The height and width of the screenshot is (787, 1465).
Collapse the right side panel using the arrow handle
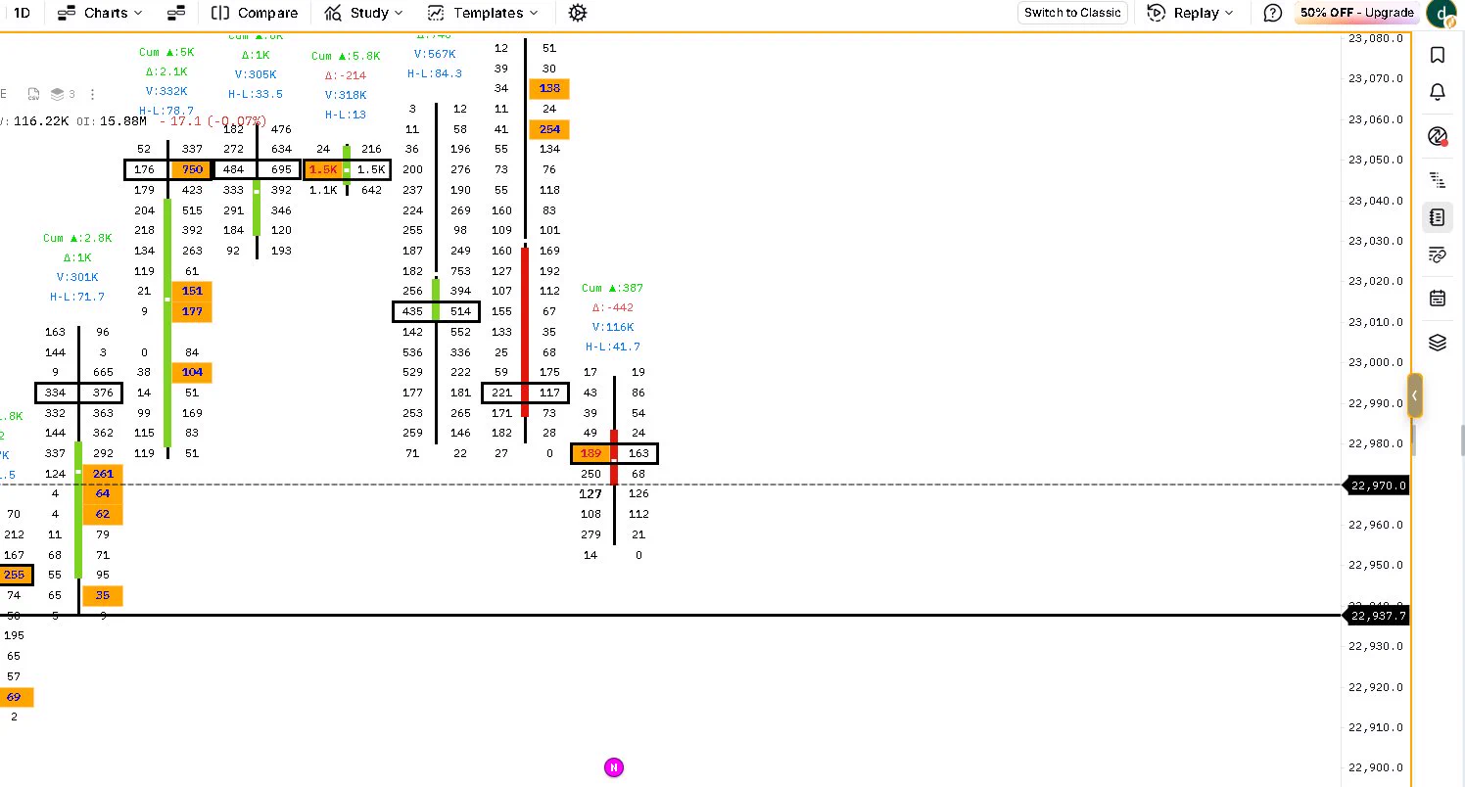click(x=1415, y=395)
